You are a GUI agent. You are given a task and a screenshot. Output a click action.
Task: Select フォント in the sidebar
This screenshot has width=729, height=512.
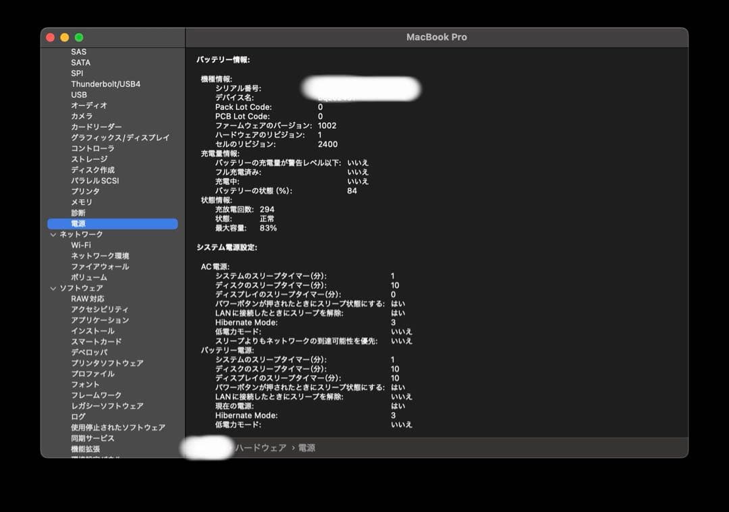pyautogui.click(x=85, y=385)
